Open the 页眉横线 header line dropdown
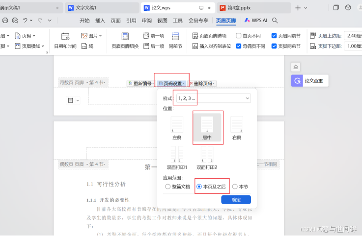The image size is (362, 236). tap(29, 46)
